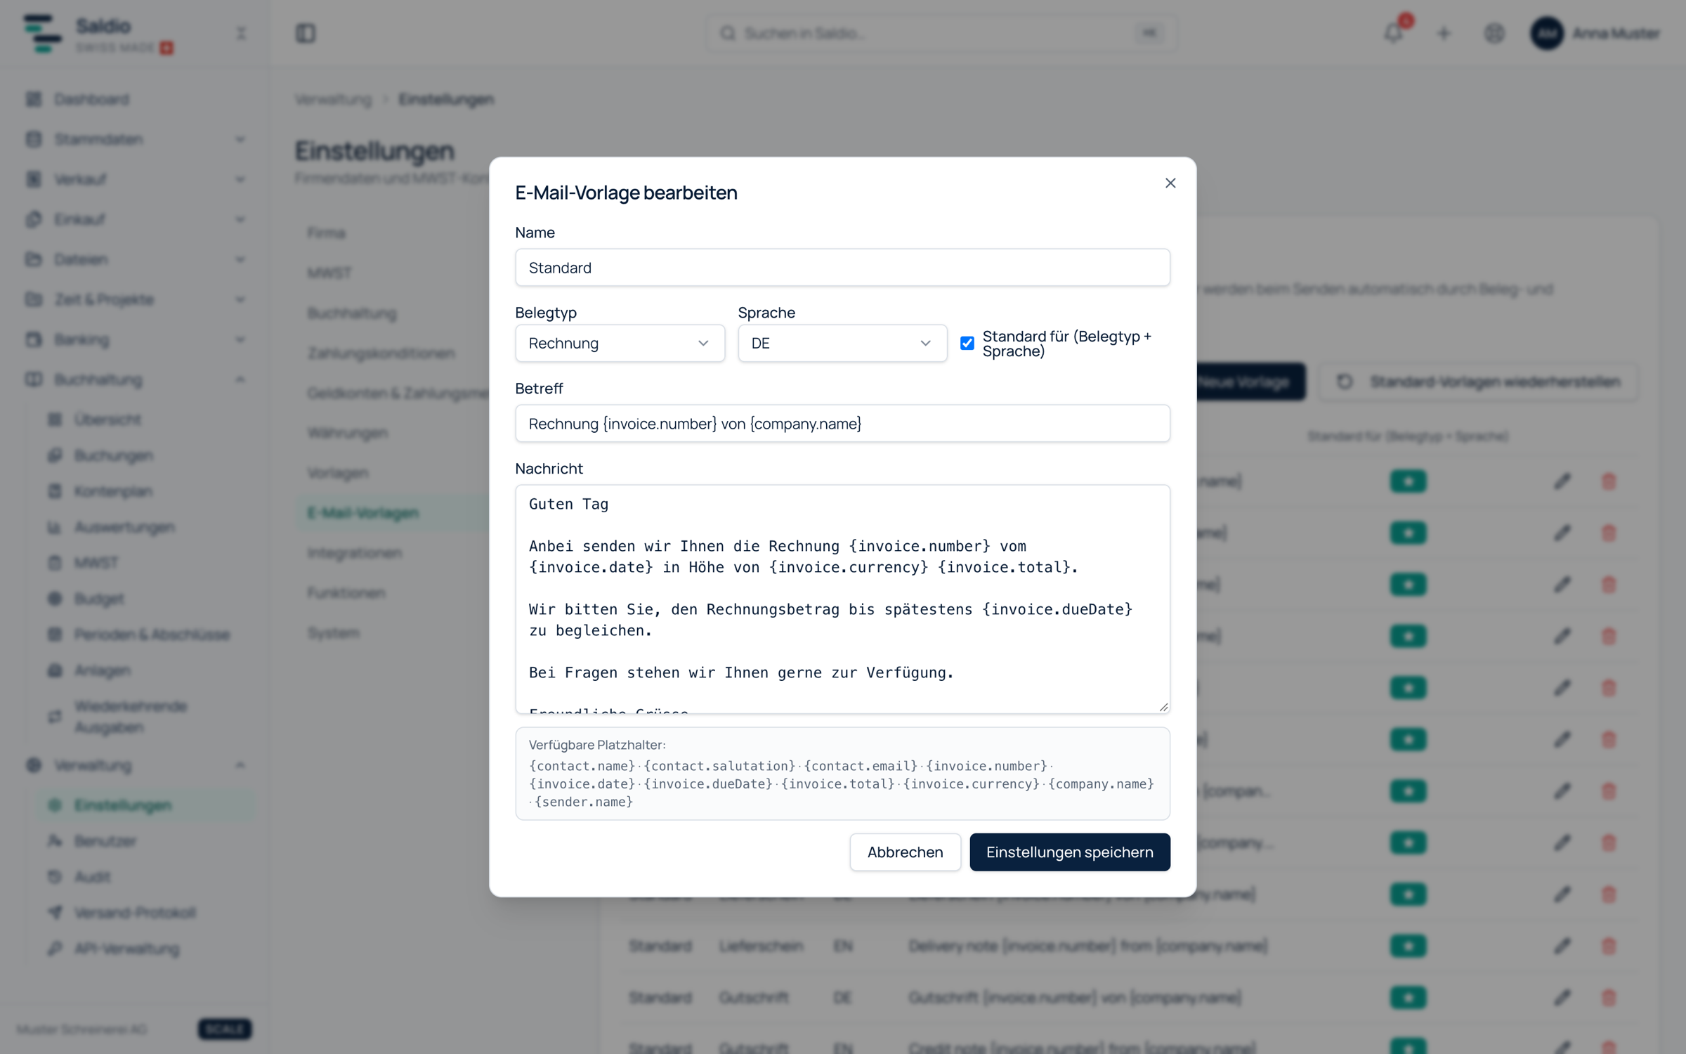1686x1054 pixels.
Task: Toggle the sidebar panel icon
Action: 306,33
